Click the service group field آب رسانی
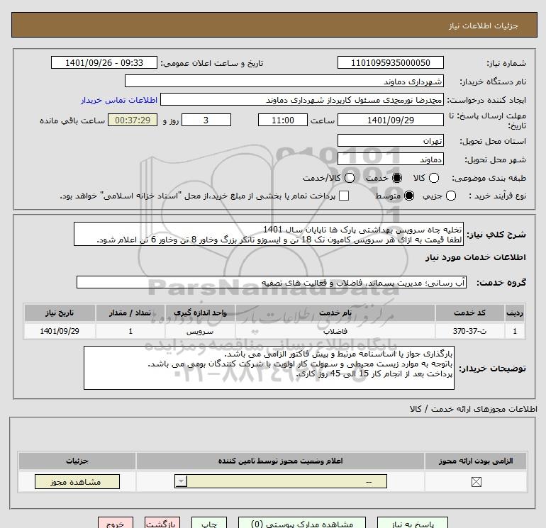Image resolution: width=546 pixels, height=528 pixels. [x=272, y=282]
